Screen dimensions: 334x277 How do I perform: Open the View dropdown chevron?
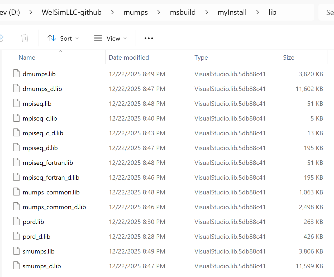[125, 38]
